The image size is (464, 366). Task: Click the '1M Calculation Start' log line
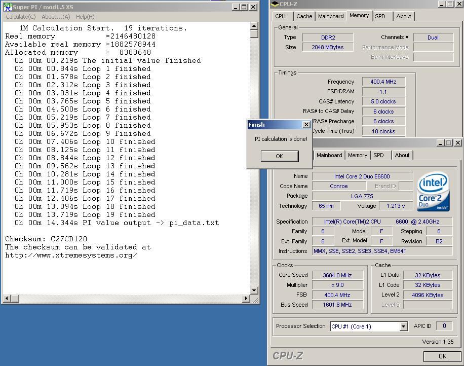pos(103,28)
